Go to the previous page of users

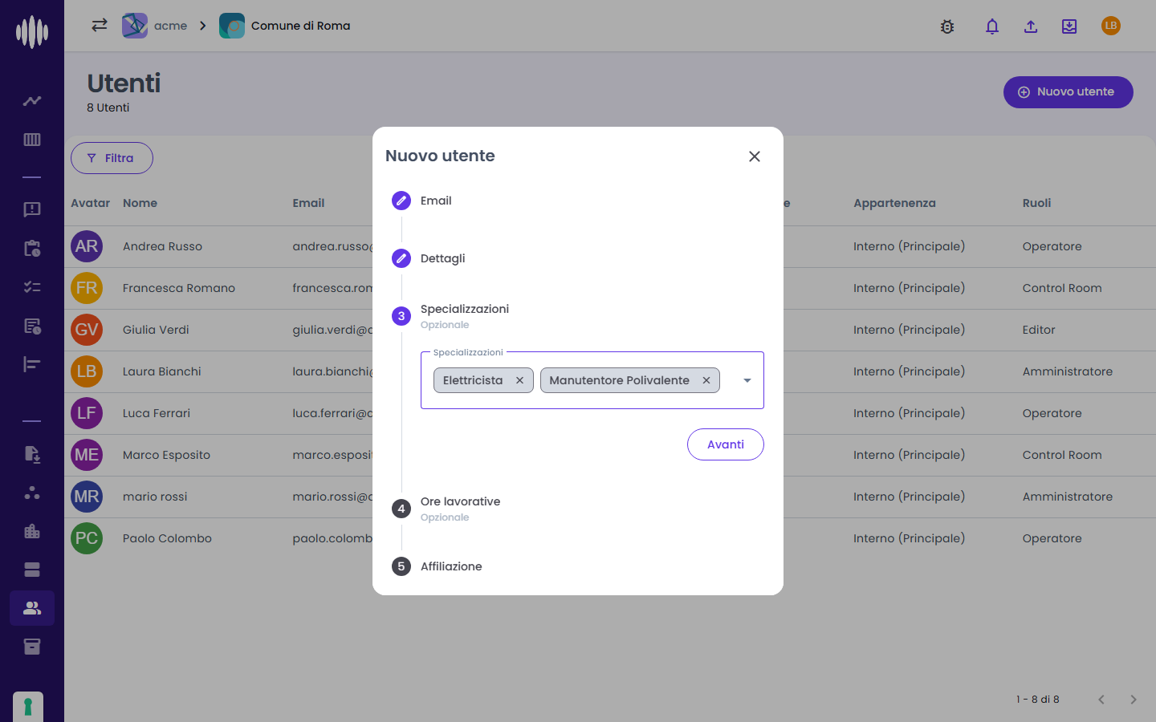pyautogui.click(x=1101, y=700)
